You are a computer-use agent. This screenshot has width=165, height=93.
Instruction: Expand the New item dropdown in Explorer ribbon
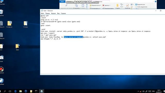tap(122, 5)
